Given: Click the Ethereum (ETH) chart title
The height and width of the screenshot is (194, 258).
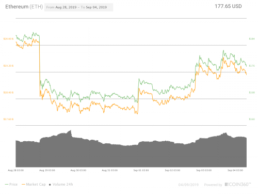Looking at the screenshot, I should (x=24, y=7).
